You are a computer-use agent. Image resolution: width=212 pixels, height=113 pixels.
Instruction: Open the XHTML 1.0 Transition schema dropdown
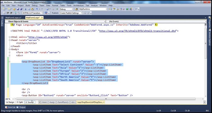click(x=42, y=13)
